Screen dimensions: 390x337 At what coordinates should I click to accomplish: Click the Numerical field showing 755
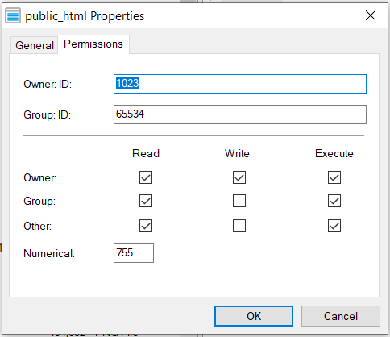point(134,253)
